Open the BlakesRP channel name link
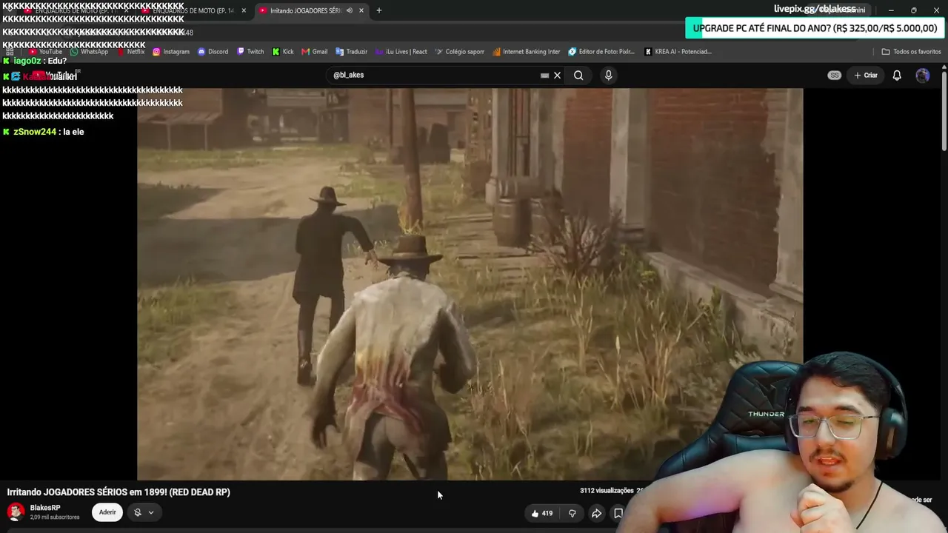 45,508
